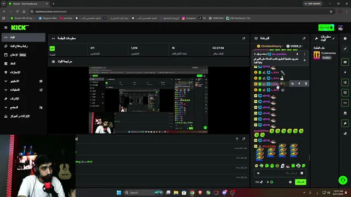Expand the Studio section chevron in the sidebar
The width and height of the screenshot is (351, 197).
click(6, 81)
